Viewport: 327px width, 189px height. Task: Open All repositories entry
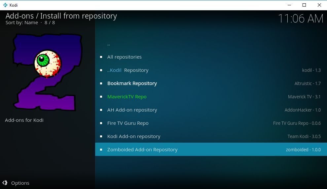click(x=211, y=57)
